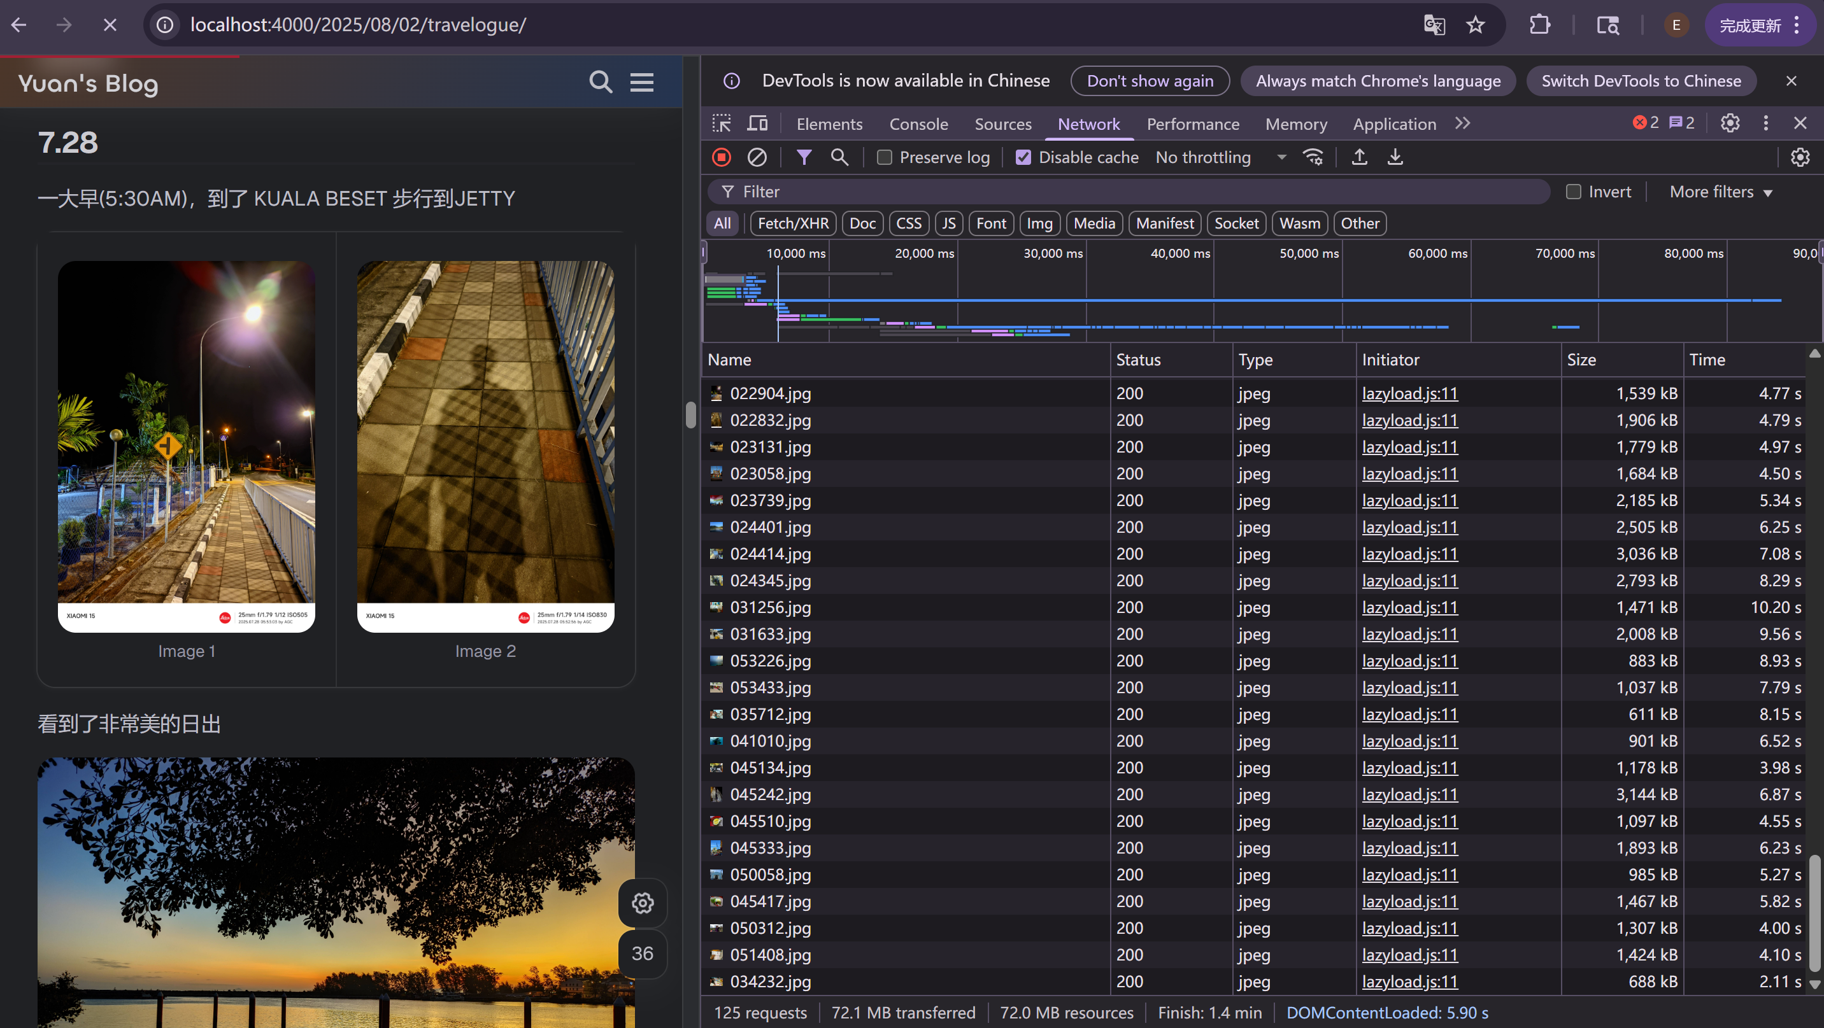
Task: Select the Img filter type
Action: tap(1039, 223)
